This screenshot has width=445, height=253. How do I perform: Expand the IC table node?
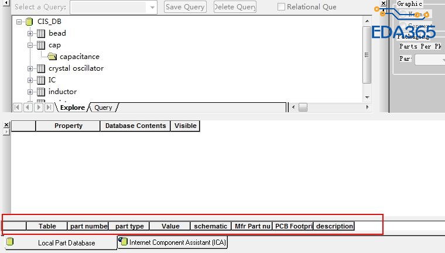(30, 80)
